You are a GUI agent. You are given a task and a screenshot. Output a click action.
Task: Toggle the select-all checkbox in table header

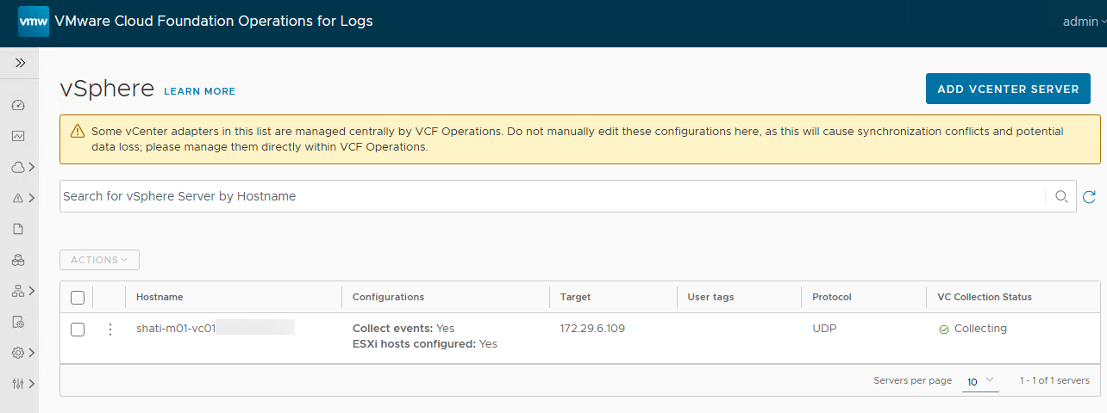[x=78, y=298]
